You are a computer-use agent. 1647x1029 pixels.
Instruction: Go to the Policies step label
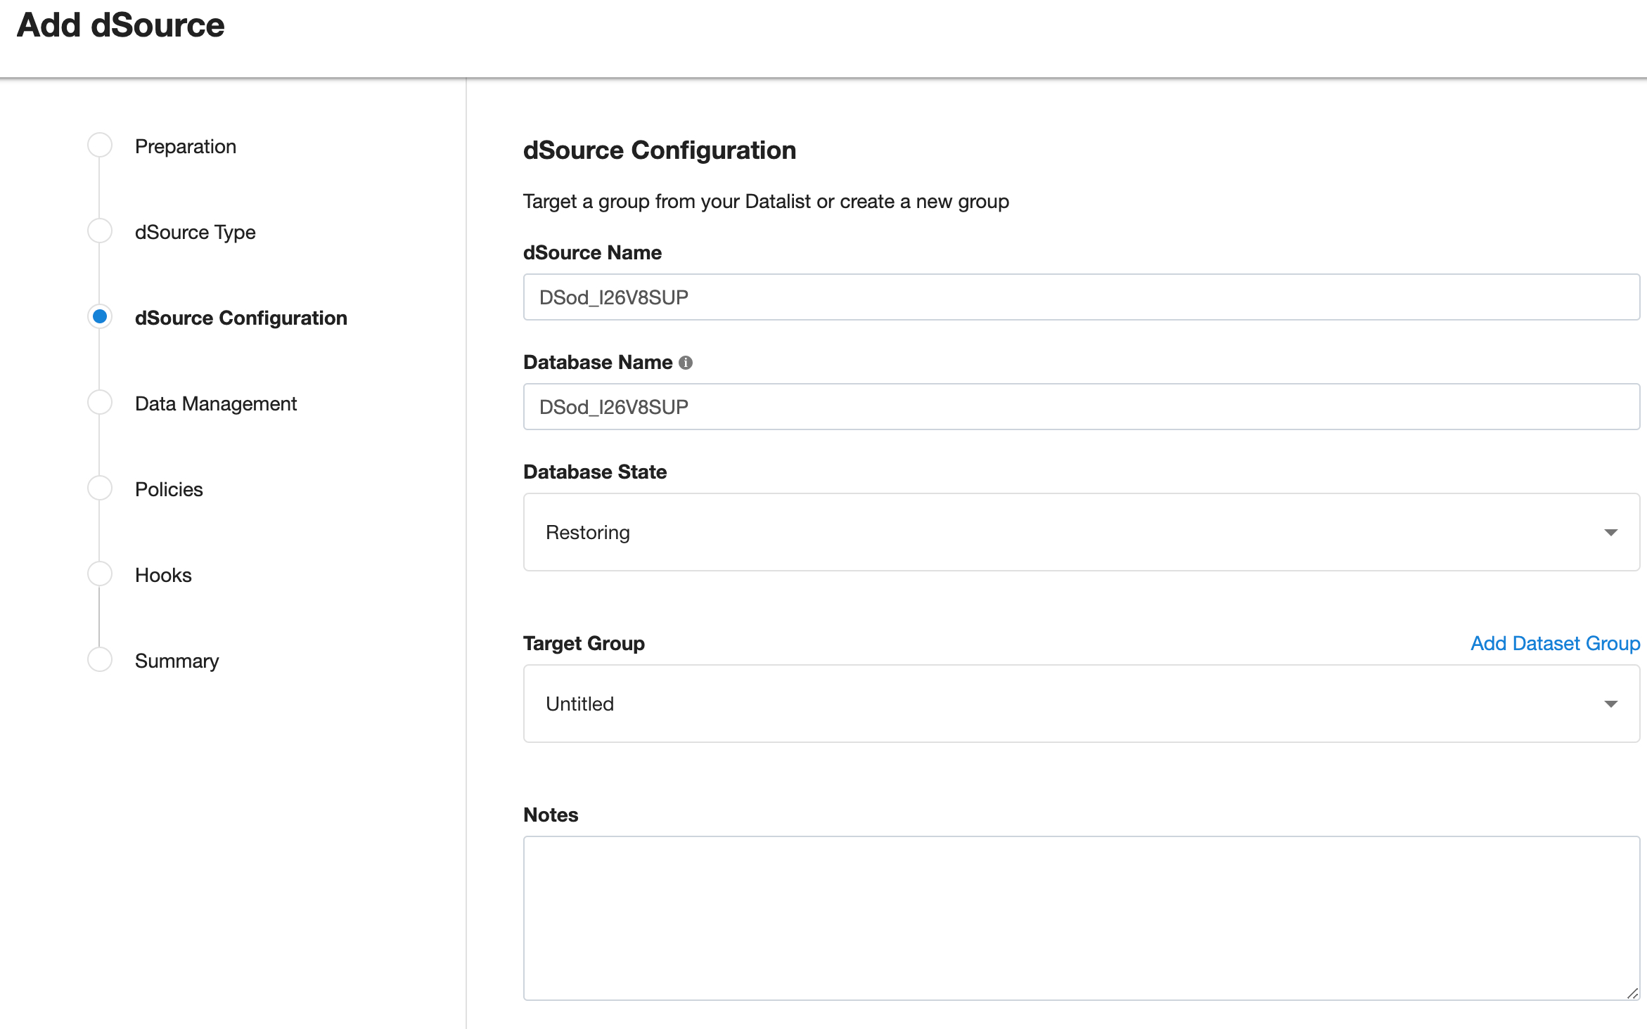(169, 488)
